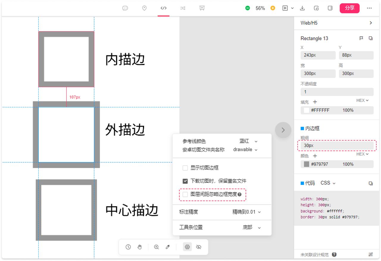Open version history clock icon
This screenshot has width=381, height=261.
pyautogui.click(x=128, y=247)
